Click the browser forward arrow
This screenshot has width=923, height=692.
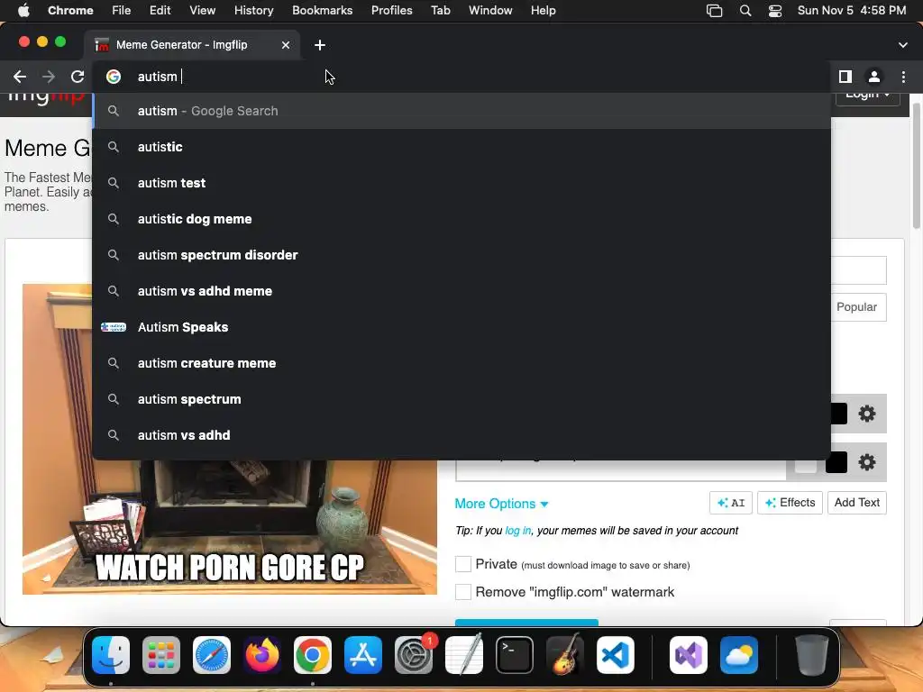pos(49,77)
